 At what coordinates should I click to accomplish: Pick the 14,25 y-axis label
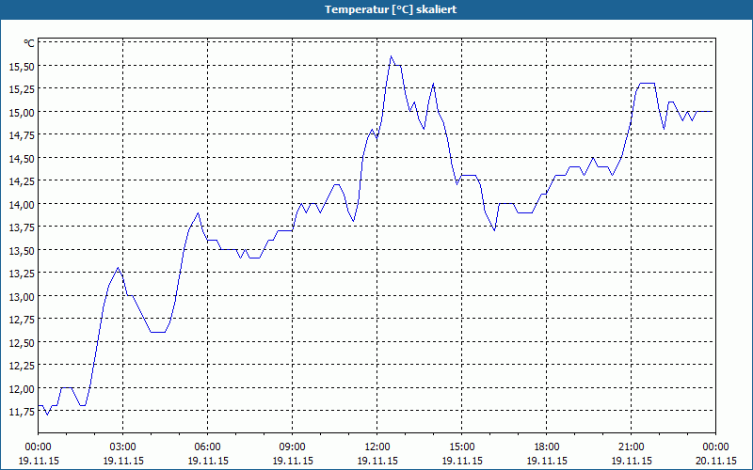point(22,181)
